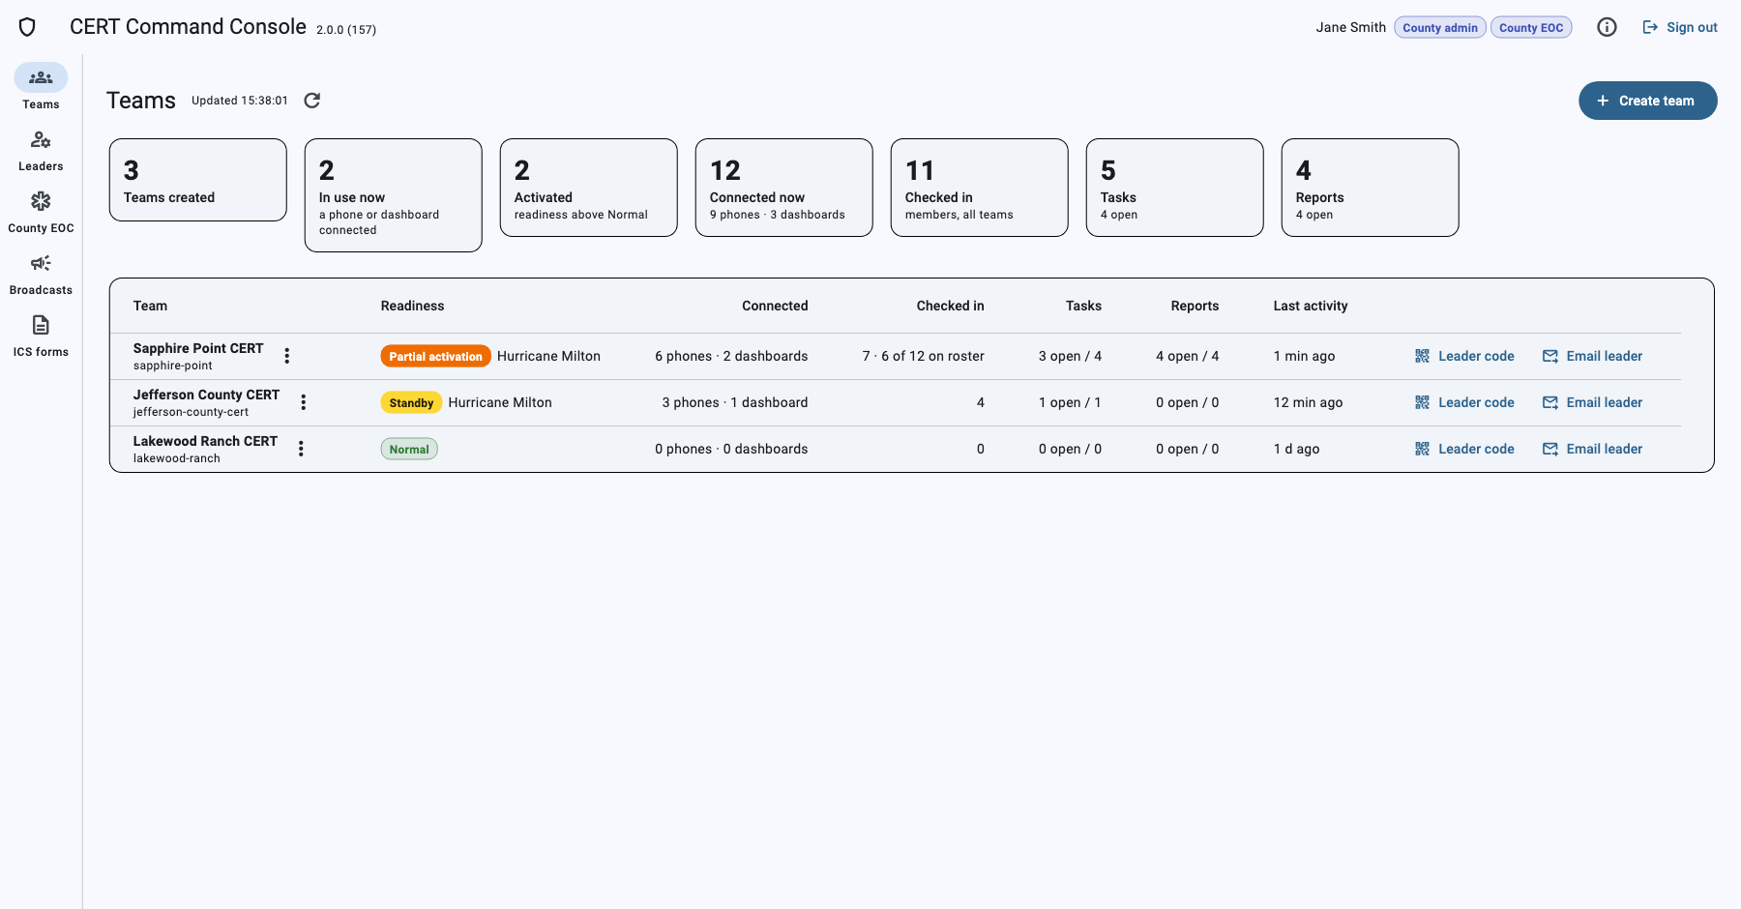
Task: Click the Partial activation badge
Action: pyautogui.click(x=435, y=356)
